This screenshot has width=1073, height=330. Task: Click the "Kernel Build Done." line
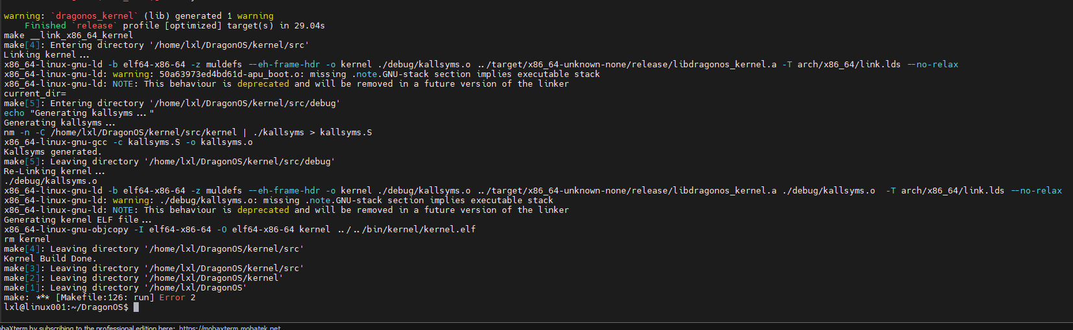tap(50, 259)
